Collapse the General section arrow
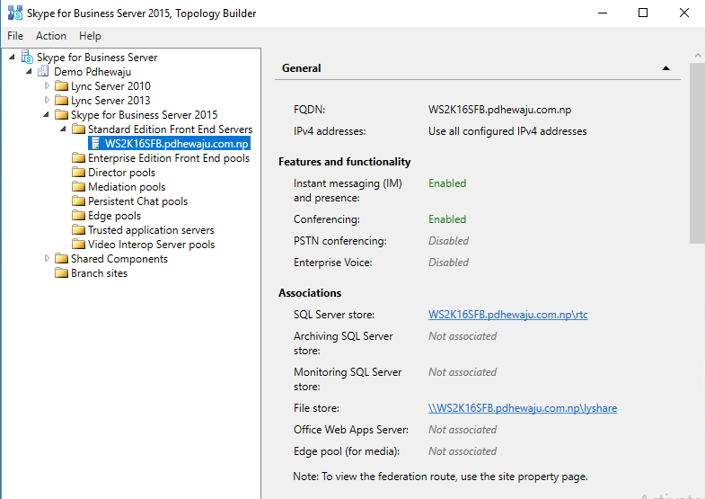This screenshot has width=705, height=499. coord(665,68)
